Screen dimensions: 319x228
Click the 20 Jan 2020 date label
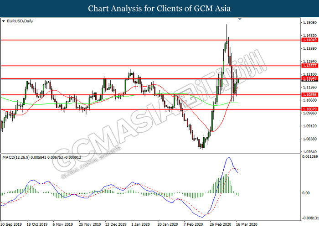(x=168, y=224)
